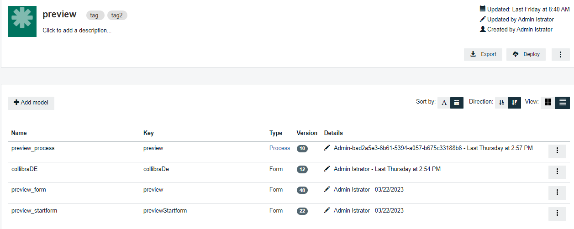Image resolution: width=574 pixels, height=229 pixels.
Task: Click to add a description field
Action: pyautogui.click(x=77, y=31)
